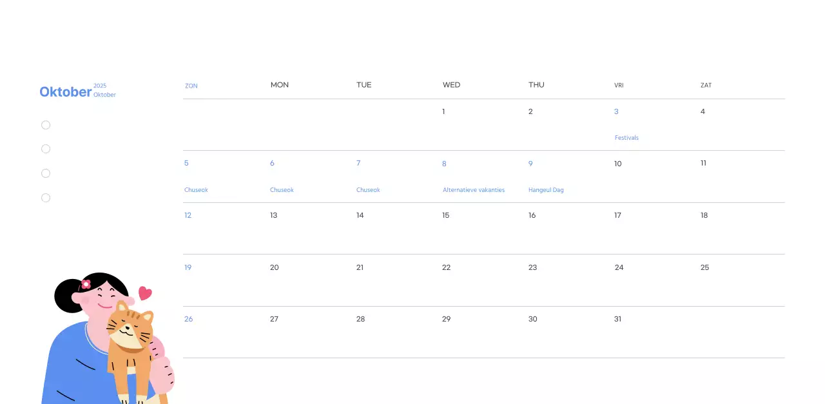The width and height of the screenshot is (825, 404).
Task: Toggle the third sidebar circle
Action: pyautogui.click(x=46, y=173)
